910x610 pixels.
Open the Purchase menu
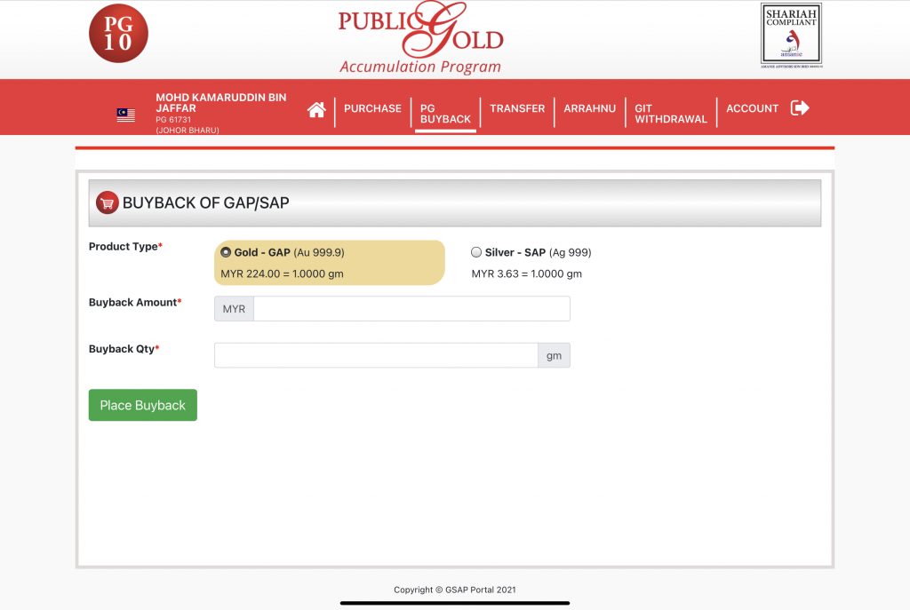click(372, 108)
